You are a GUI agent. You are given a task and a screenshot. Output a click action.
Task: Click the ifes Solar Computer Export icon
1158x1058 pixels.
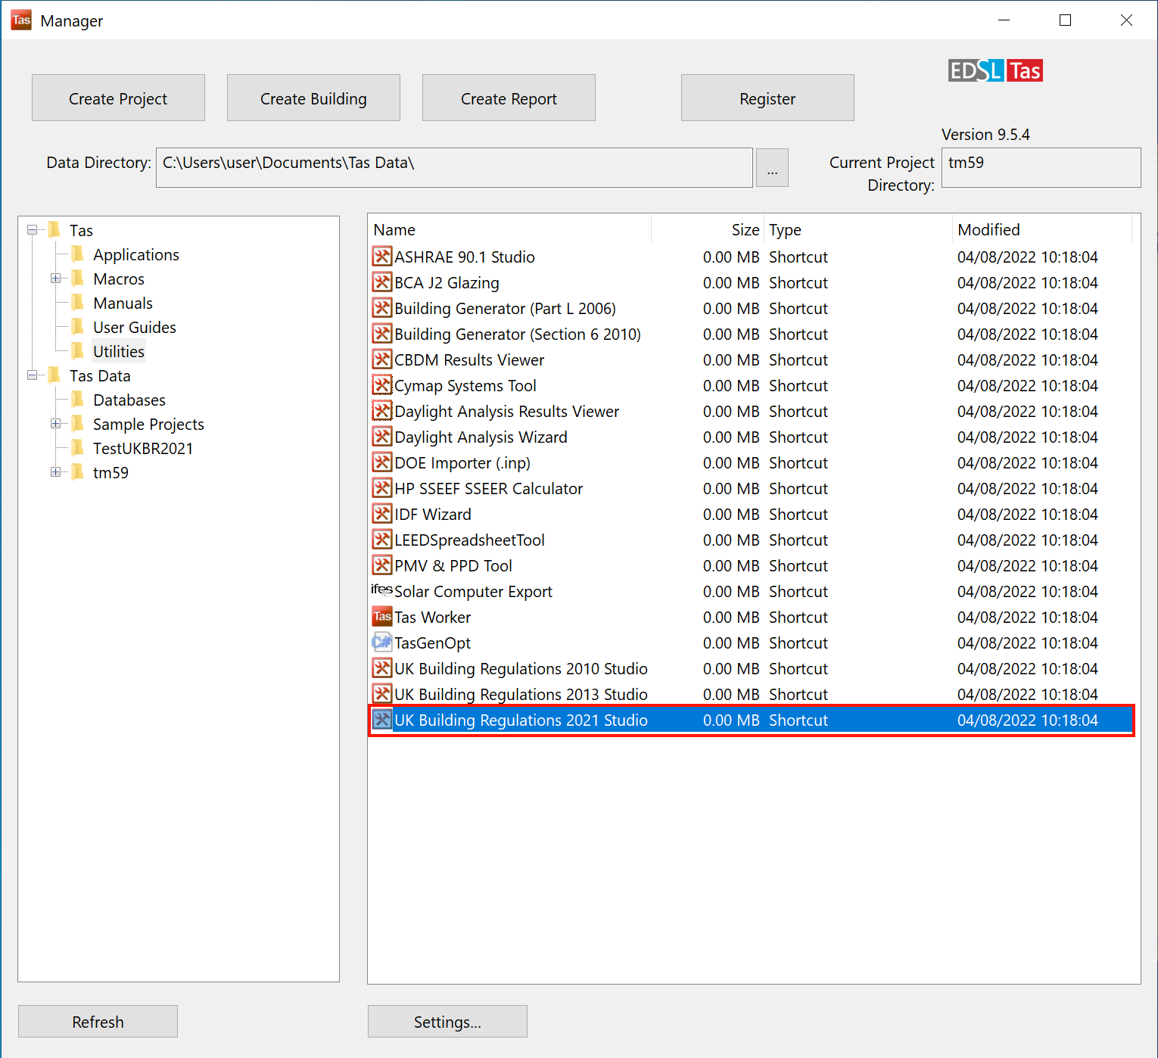pyautogui.click(x=382, y=590)
